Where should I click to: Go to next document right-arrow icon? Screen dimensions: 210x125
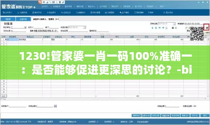click(163, 28)
